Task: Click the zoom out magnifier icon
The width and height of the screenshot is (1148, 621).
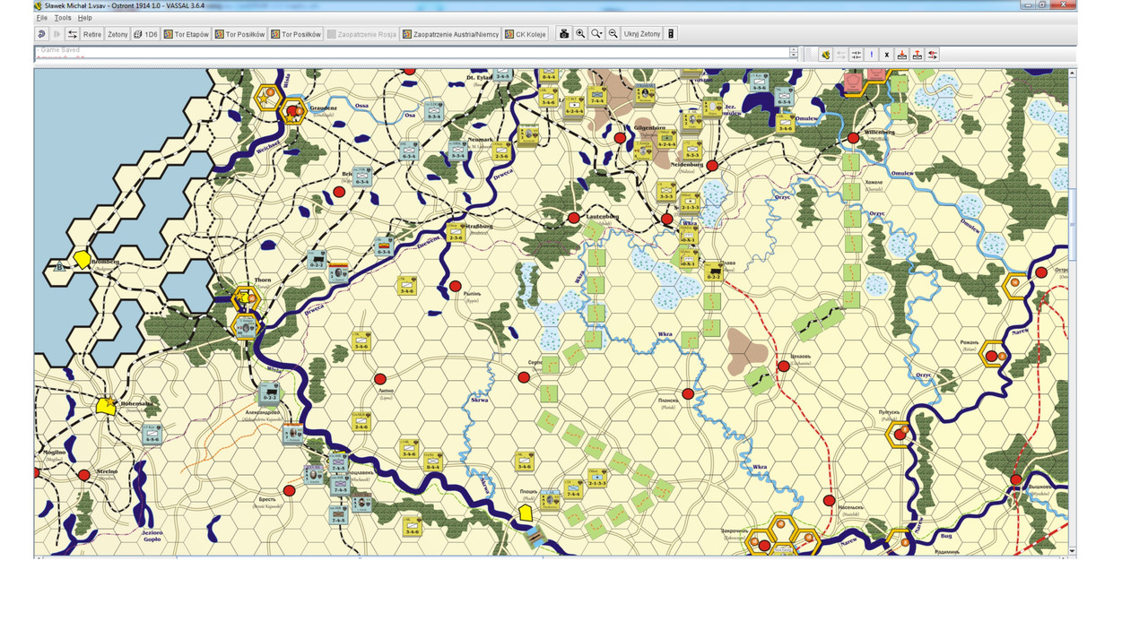Action: pos(613,34)
